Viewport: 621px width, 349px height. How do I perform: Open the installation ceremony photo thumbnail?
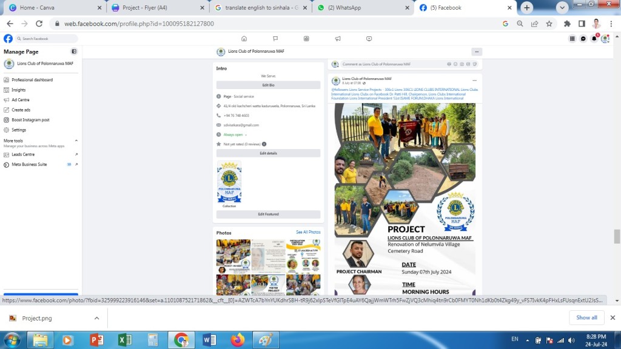(303, 256)
